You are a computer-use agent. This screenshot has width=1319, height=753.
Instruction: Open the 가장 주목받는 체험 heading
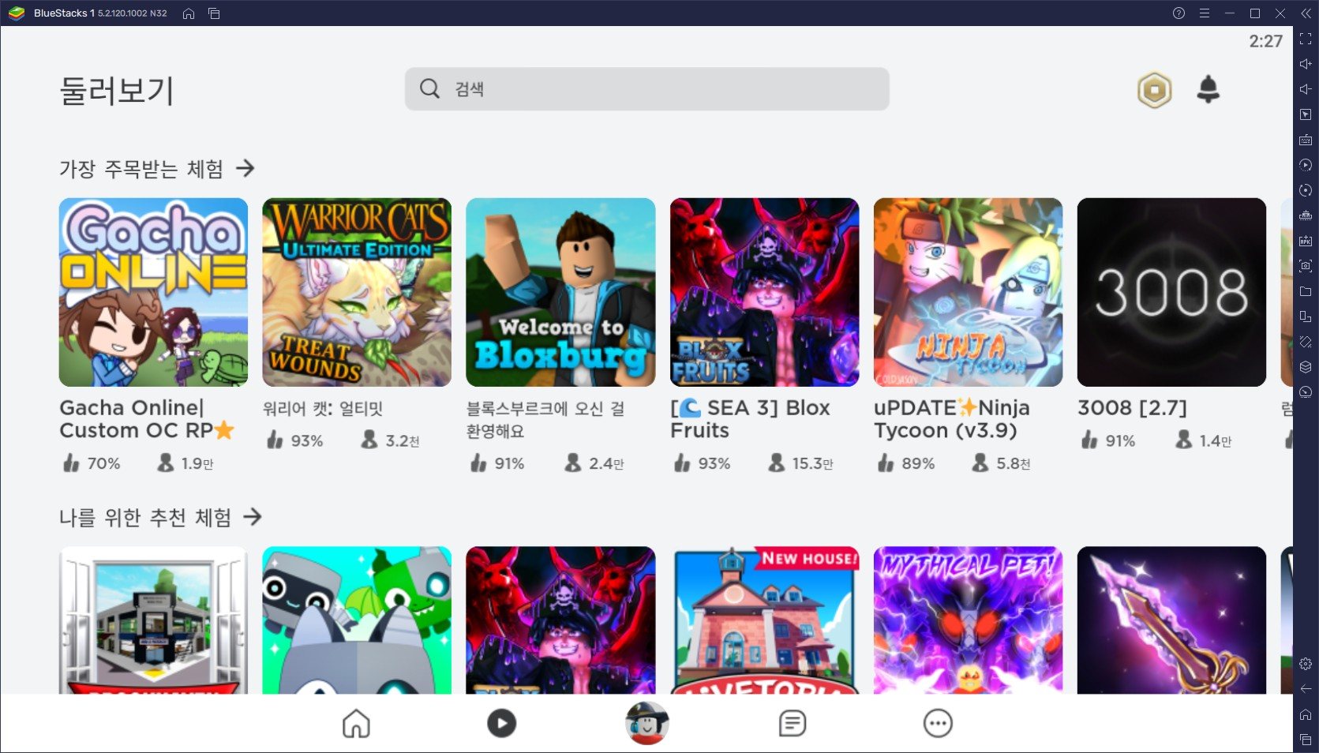141,169
